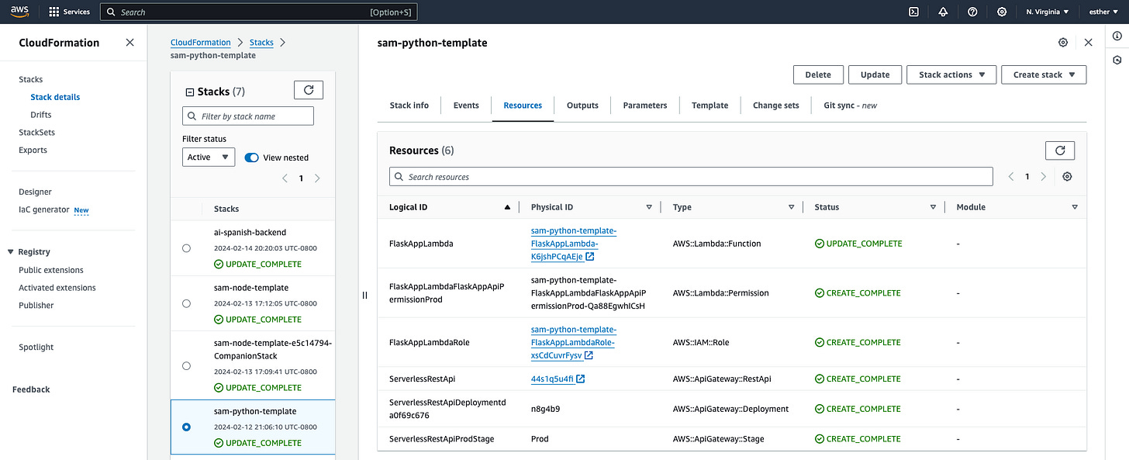Open the CloudFormation breadcrumb link

coord(201,43)
